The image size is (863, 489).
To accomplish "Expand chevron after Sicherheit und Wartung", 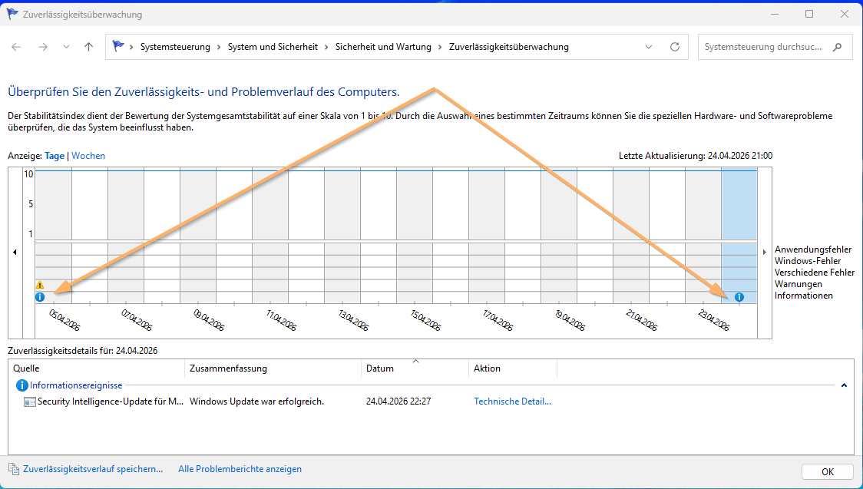I will click(x=440, y=48).
